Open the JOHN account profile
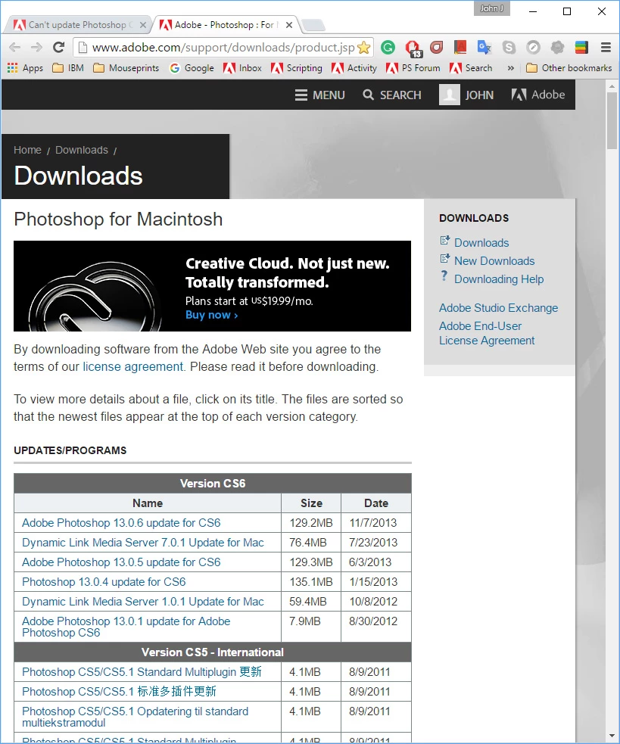620x744 pixels. click(466, 95)
